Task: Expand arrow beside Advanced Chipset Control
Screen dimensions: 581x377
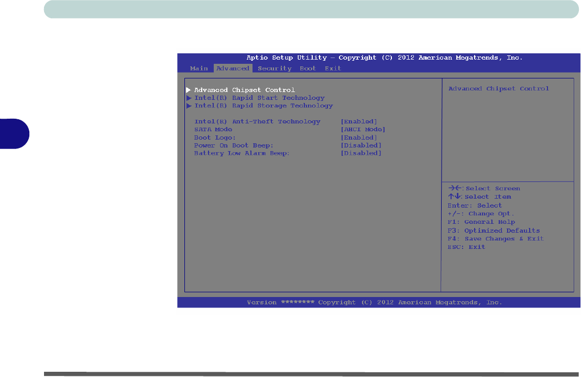Action: pos(188,90)
